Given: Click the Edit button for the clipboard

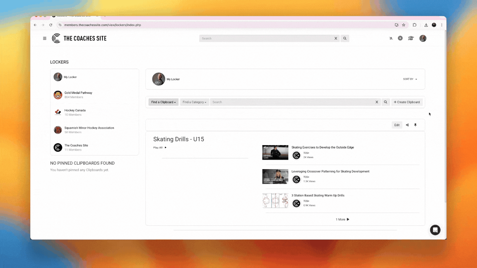Looking at the screenshot, I should tap(397, 125).
